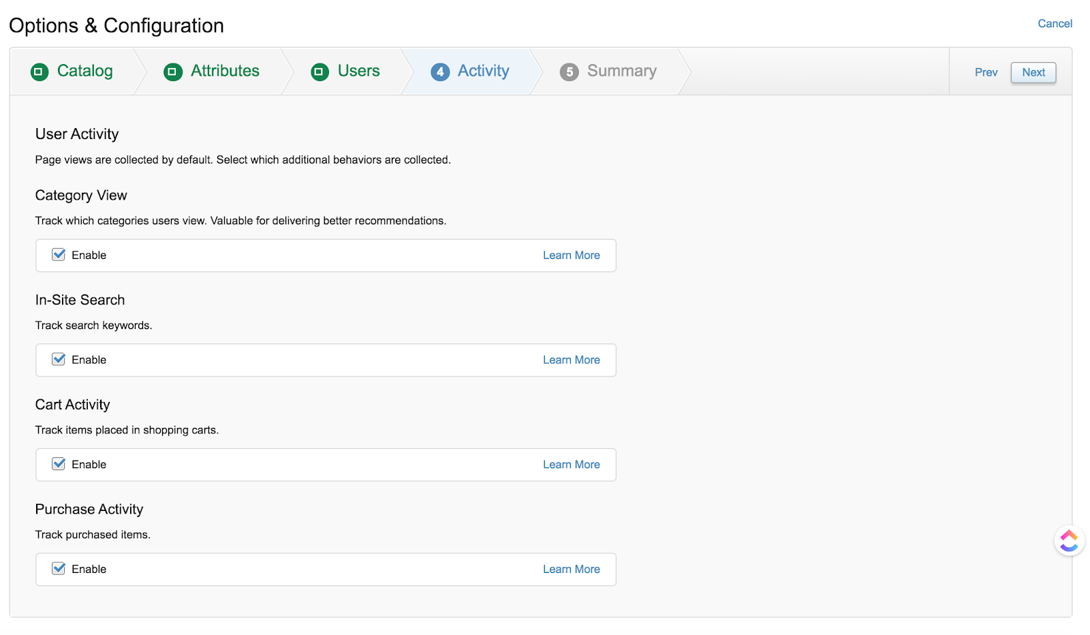1090x635 pixels.
Task: Select the Summary step tab
Action: tap(621, 71)
